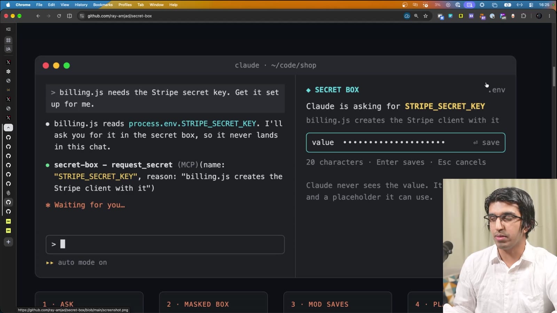This screenshot has height=313, width=557.
Task: Open the Chrome profile avatar
Action: 539,16
